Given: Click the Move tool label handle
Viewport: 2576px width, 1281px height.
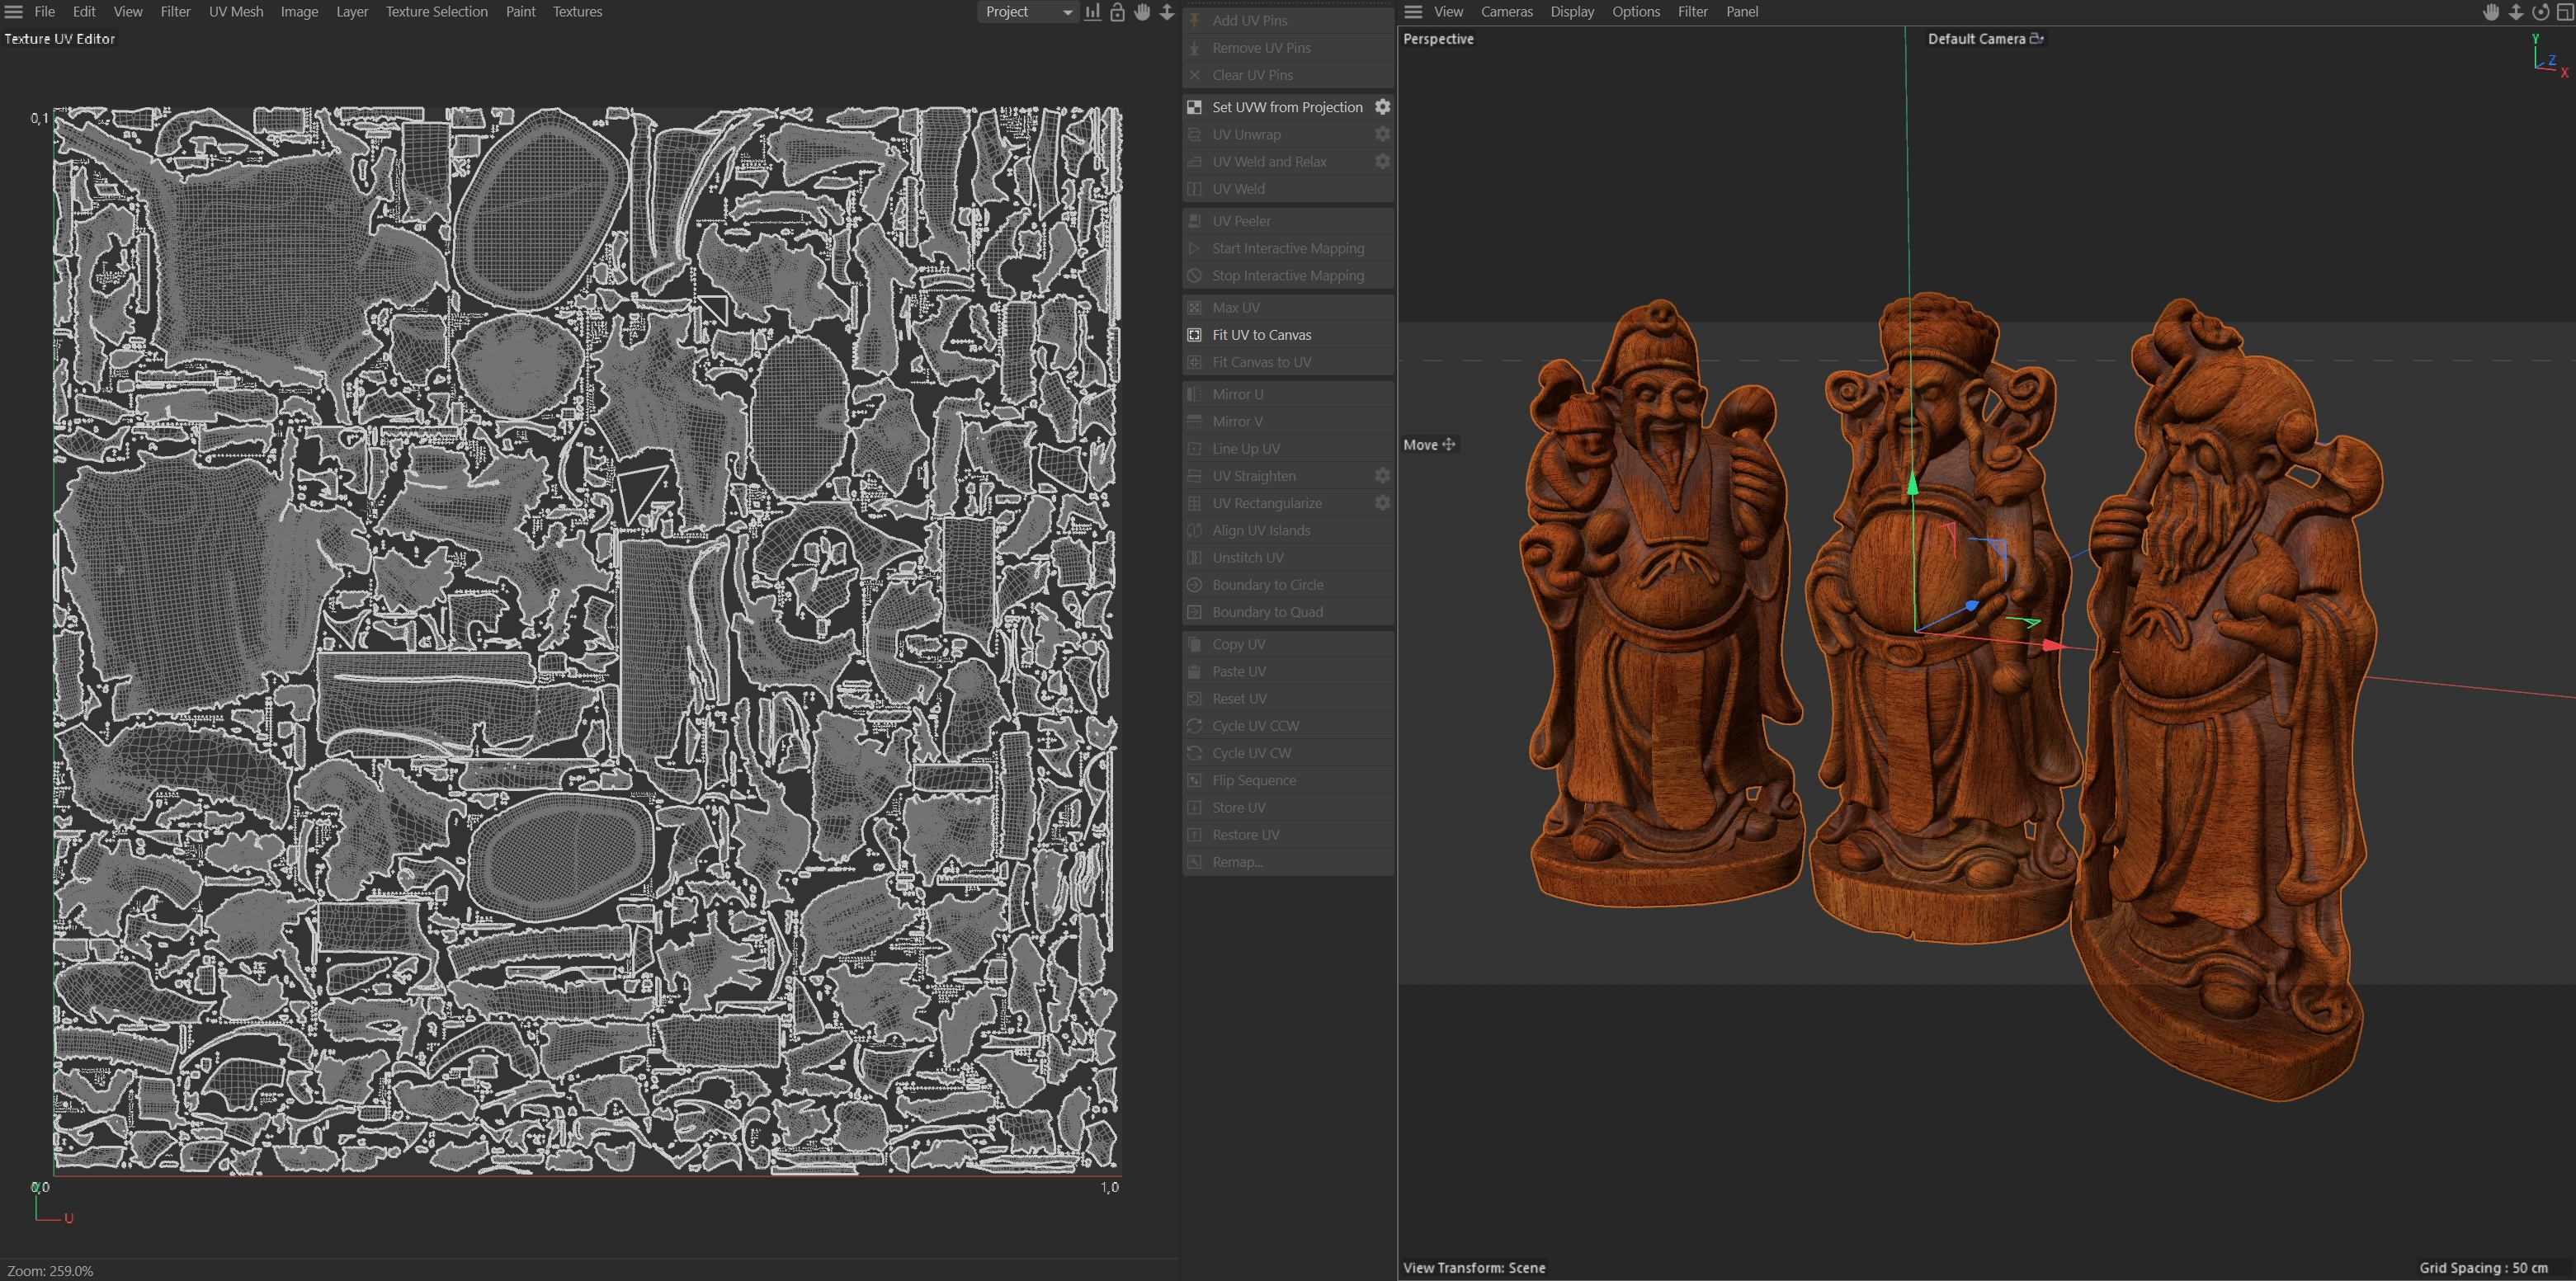Looking at the screenshot, I should [x=1448, y=444].
